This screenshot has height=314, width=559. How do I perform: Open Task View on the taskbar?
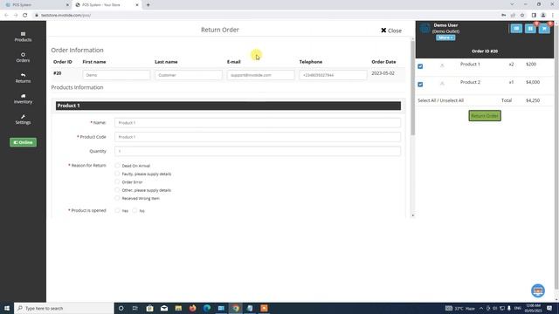(x=135, y=308)
